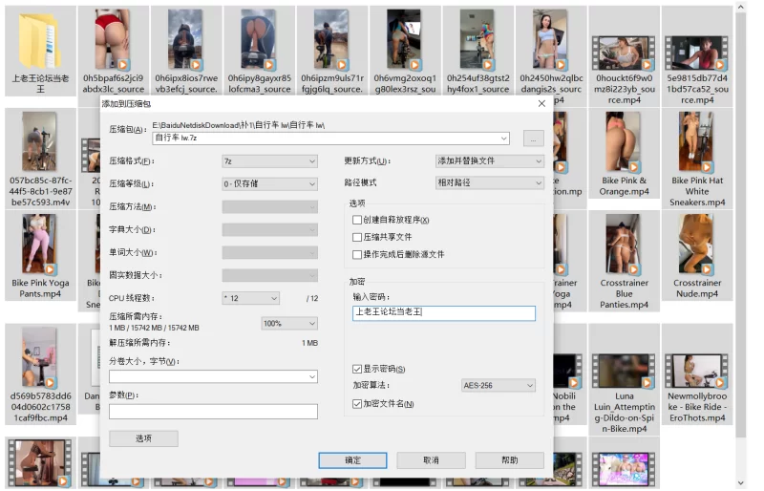Open the 上老王论坛当老王 folder icon

[40, 39]
